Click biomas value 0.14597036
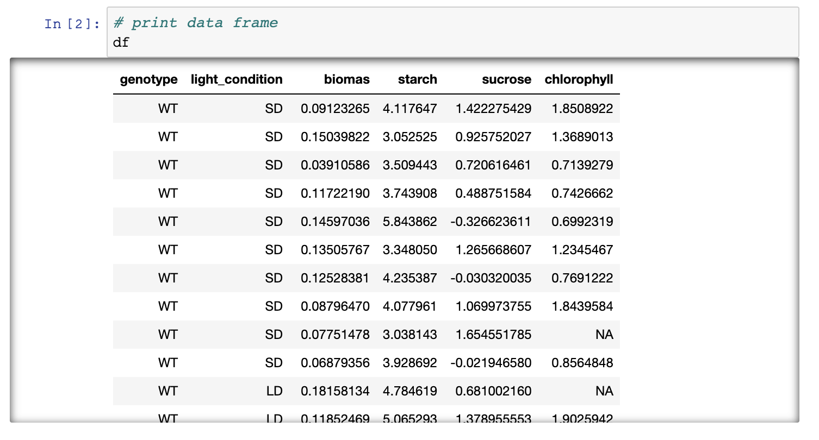The width and height of the screenshot is (819, 440). point(336,222)
